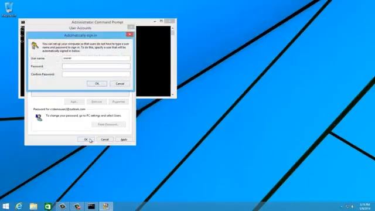375x211 pixels.
Task: Confirm with OK in Automatically sign in
Action: [97, 84]
